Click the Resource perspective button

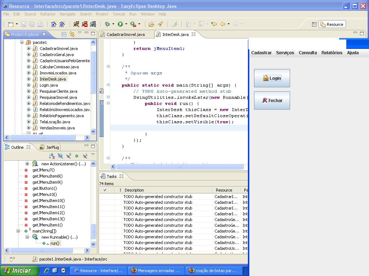click(x=332, y=24)
